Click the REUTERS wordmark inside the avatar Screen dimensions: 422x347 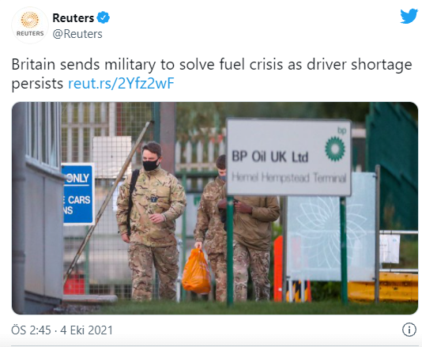30,33
